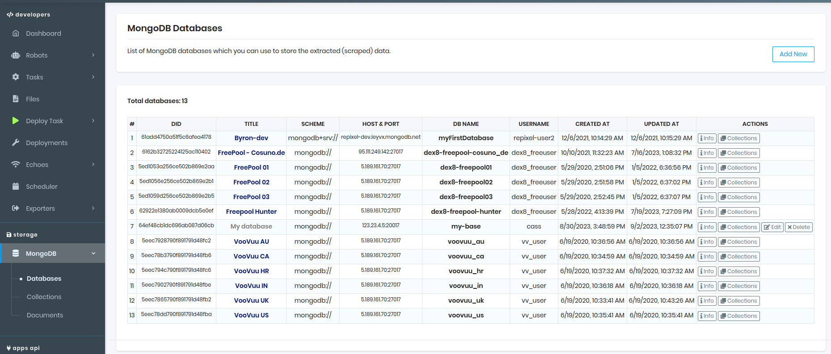Click Collections button for My database row
831x354 pixels.
point(738,227)
